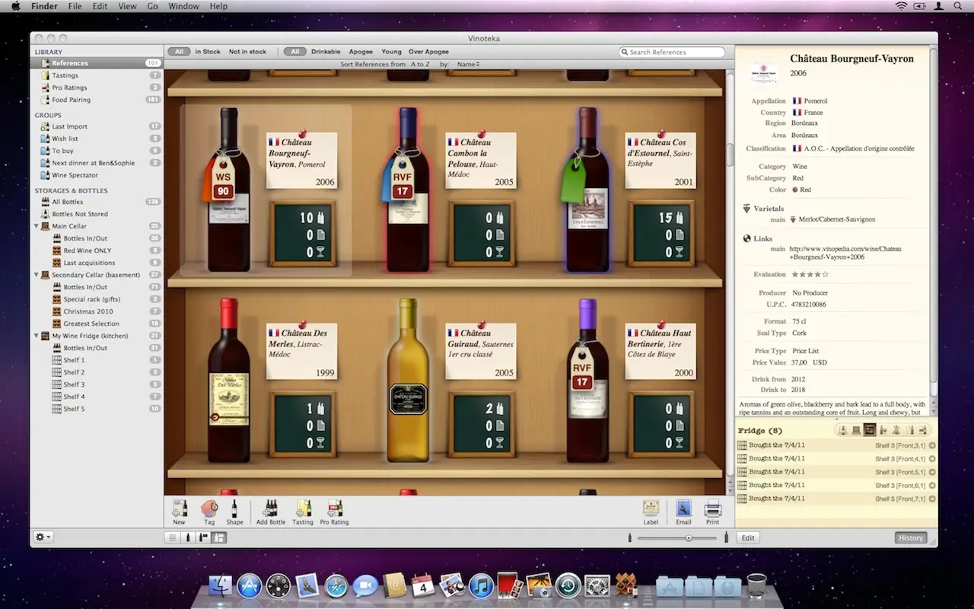Open the A to Z sort order dropdown
974x609 pixels.
click(420, 65)
